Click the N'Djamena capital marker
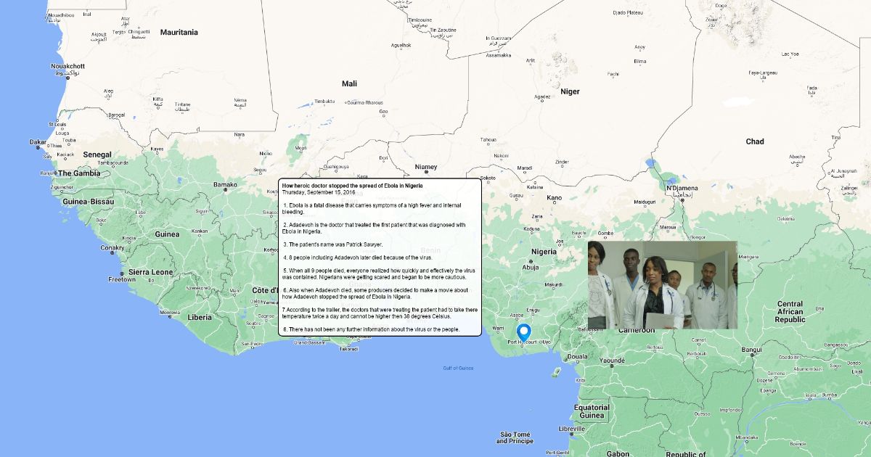This screenshot has width=871, height=457. [681, 189]
